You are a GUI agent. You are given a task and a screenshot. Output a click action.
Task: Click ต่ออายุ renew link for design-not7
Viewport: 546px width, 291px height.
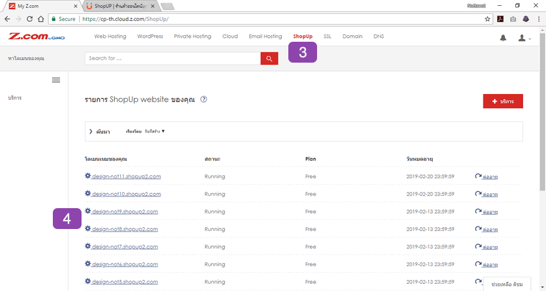coord(491,247)
